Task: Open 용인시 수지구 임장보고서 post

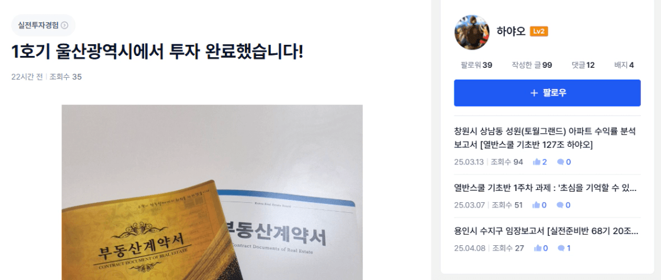Action: click(x=546, y=231)
